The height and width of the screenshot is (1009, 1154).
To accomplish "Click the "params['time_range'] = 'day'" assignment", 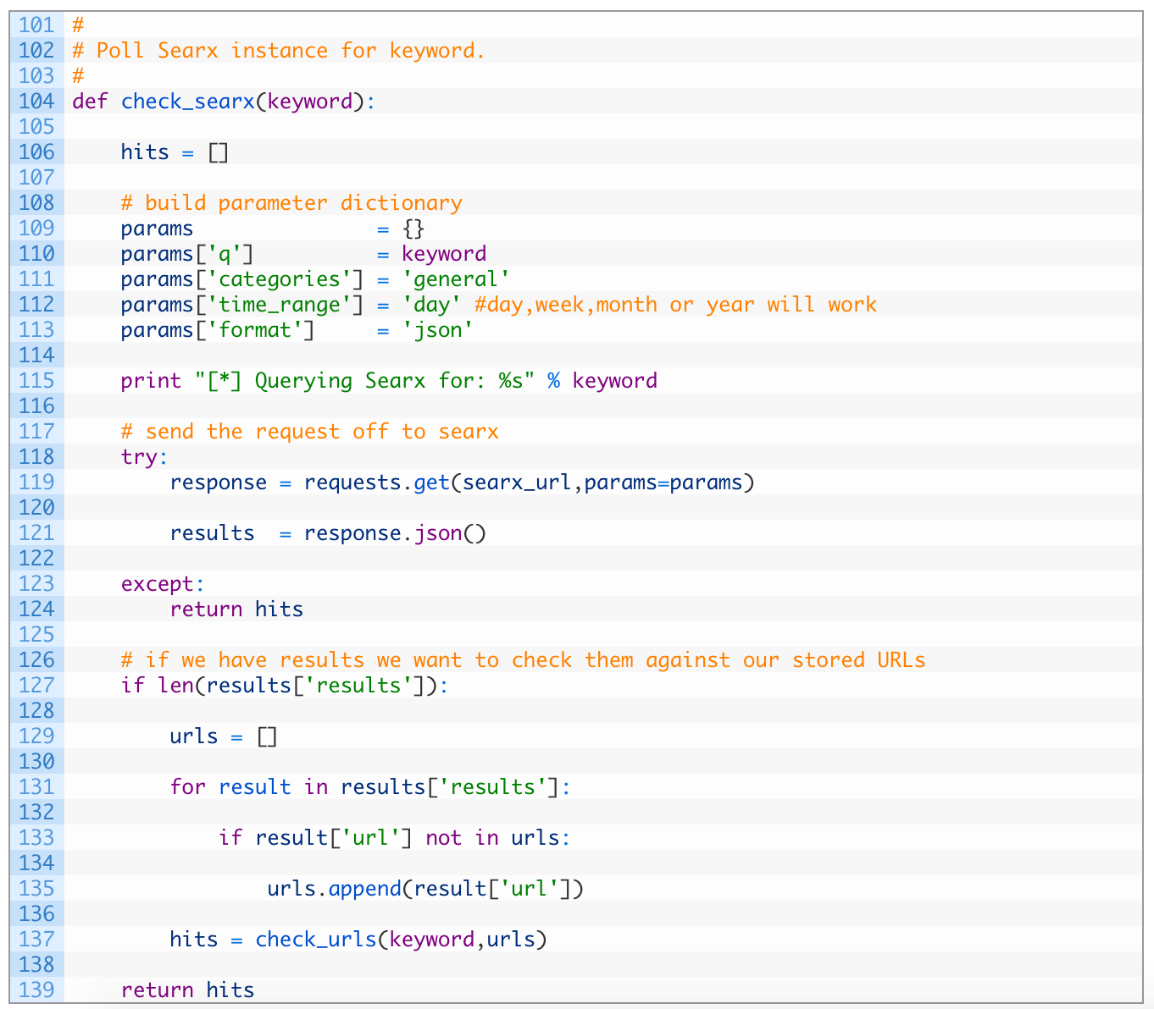I will coord(291,305).
